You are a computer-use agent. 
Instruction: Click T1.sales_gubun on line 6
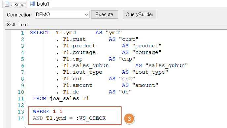86,66
